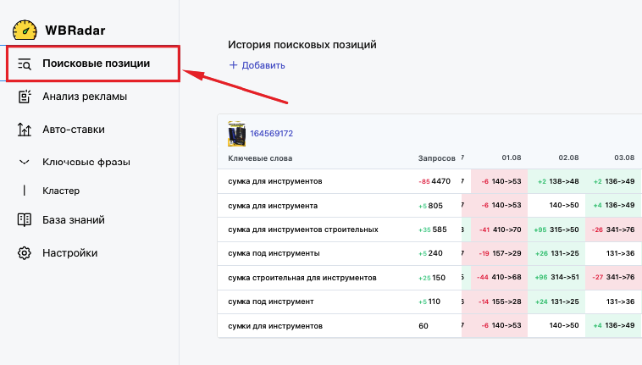The image size is (642, 365).
Task: Click the plus icon beside Добавить
Action: coord(233,65)
